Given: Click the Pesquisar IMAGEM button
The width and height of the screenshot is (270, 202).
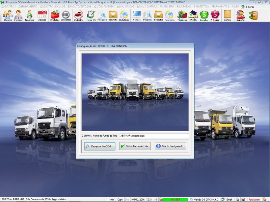Looking at the screenshot, I should click(x=100, y=146).
